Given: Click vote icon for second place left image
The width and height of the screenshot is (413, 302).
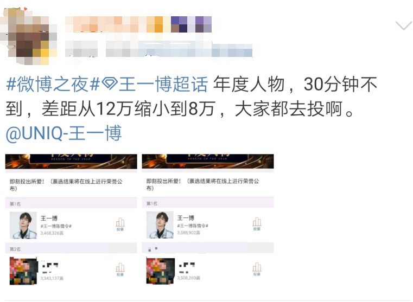Looking at the screenshot, I should click(x=120, y=269).
